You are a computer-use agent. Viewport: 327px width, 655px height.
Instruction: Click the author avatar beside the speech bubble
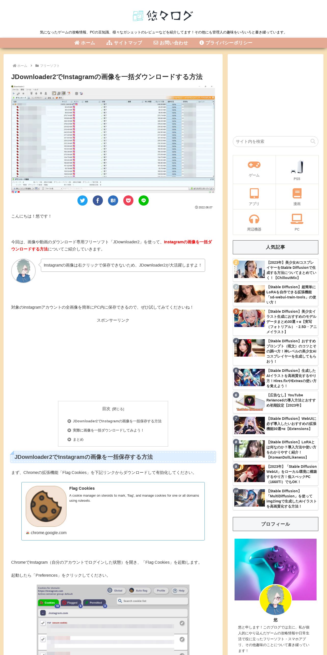23,271
